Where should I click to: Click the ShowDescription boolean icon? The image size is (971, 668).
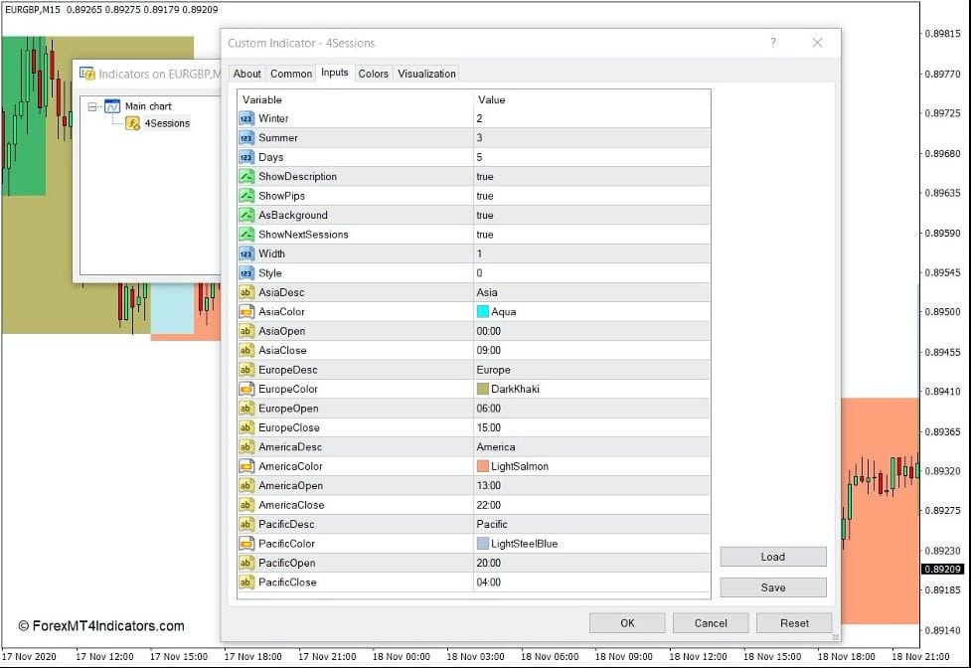coord(246,177)
